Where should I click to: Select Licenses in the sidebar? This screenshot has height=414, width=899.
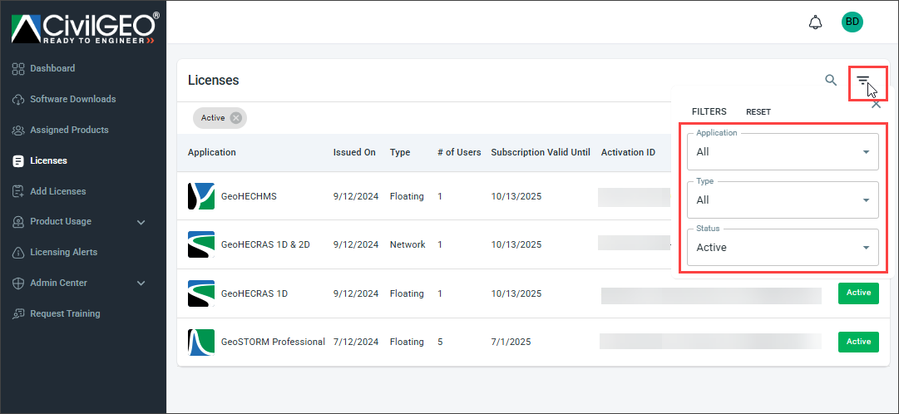coord(49,160)
